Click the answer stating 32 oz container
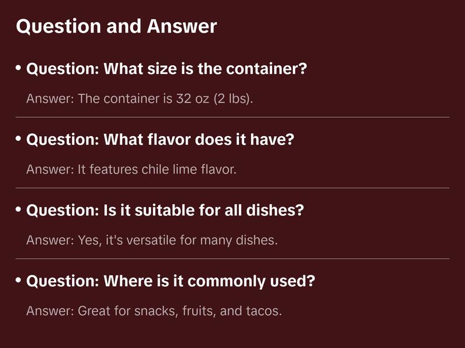 click(x=139, y=98)
